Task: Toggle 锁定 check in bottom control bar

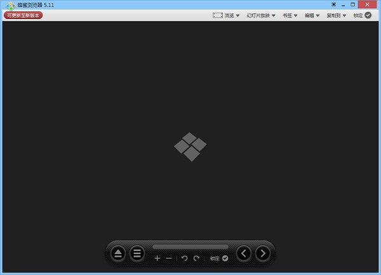Action: (225, 258)
